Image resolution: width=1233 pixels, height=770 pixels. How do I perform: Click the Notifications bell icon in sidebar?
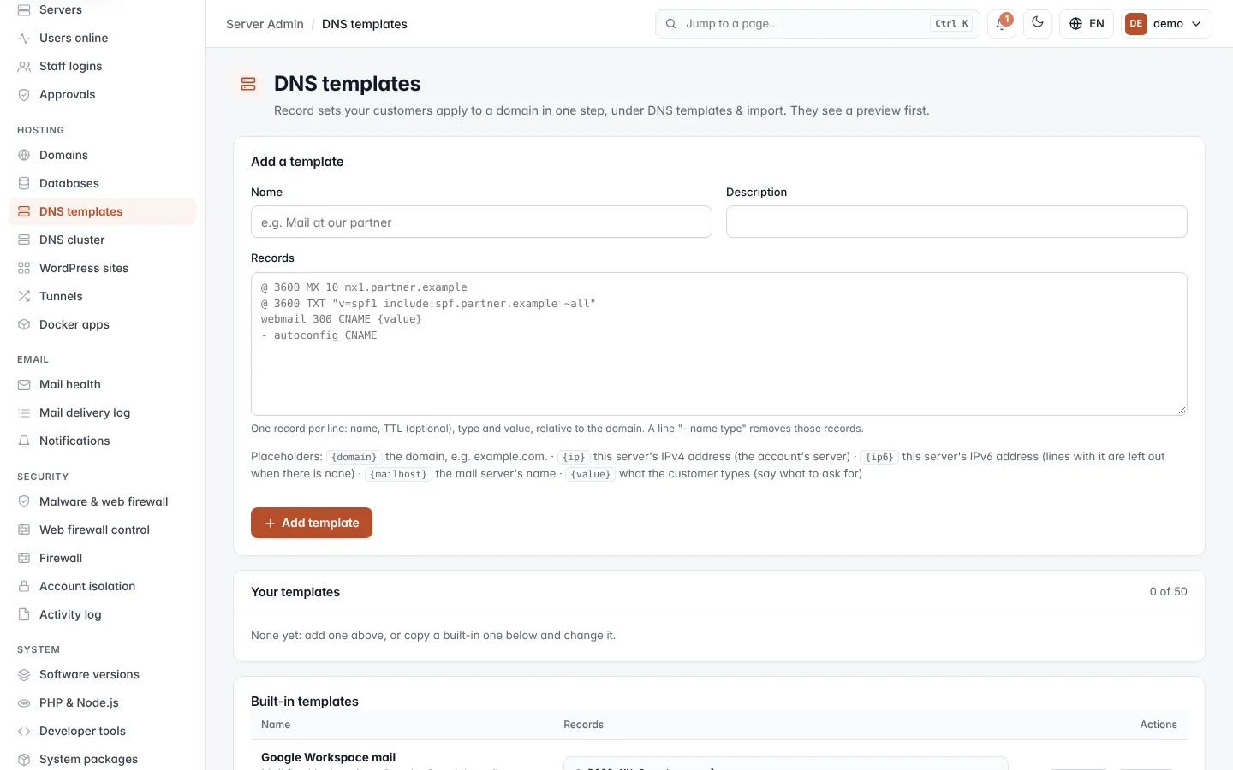click(x=24, y=441)
